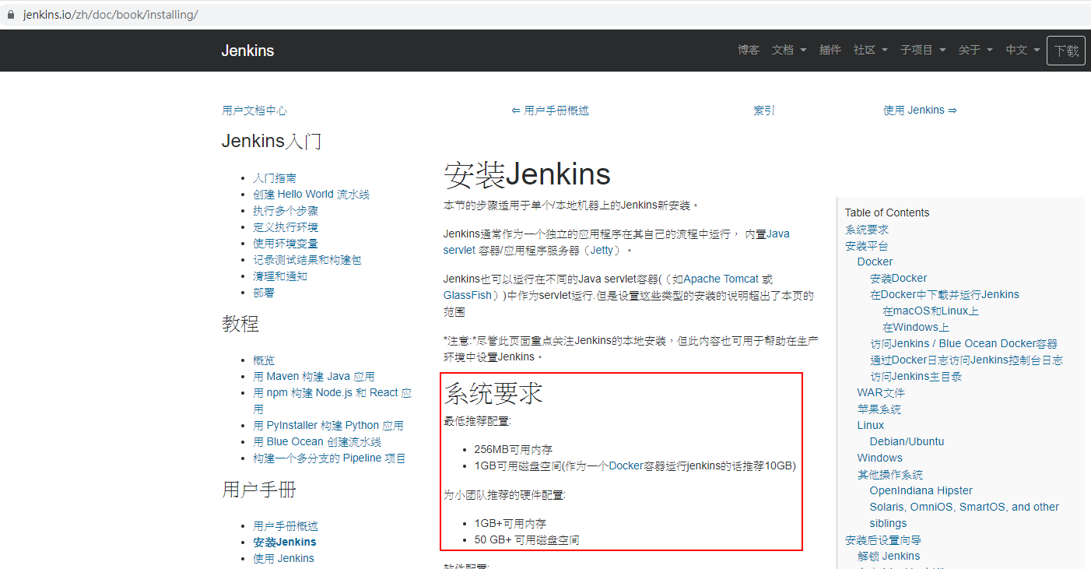Open 执行多个步骤 sidebar link
Image resolution: width=1091 pixels, height=569 pixels.
tap(286, 211)
